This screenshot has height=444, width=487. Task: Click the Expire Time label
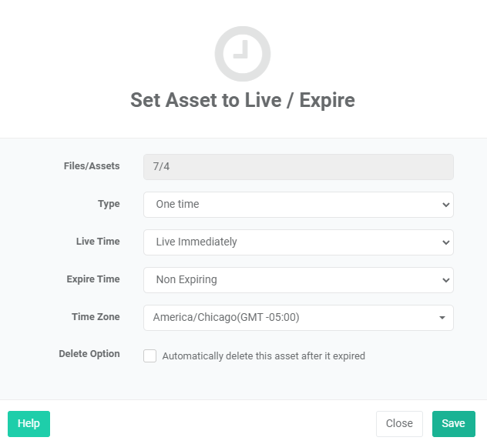click(93, 279)
